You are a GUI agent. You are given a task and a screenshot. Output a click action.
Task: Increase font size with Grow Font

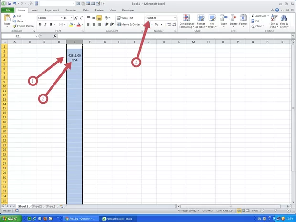76,18
